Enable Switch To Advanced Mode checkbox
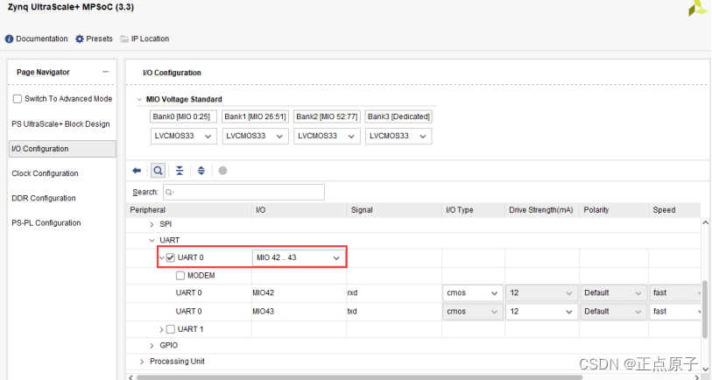The image size is (712, 380). point(18,99)
